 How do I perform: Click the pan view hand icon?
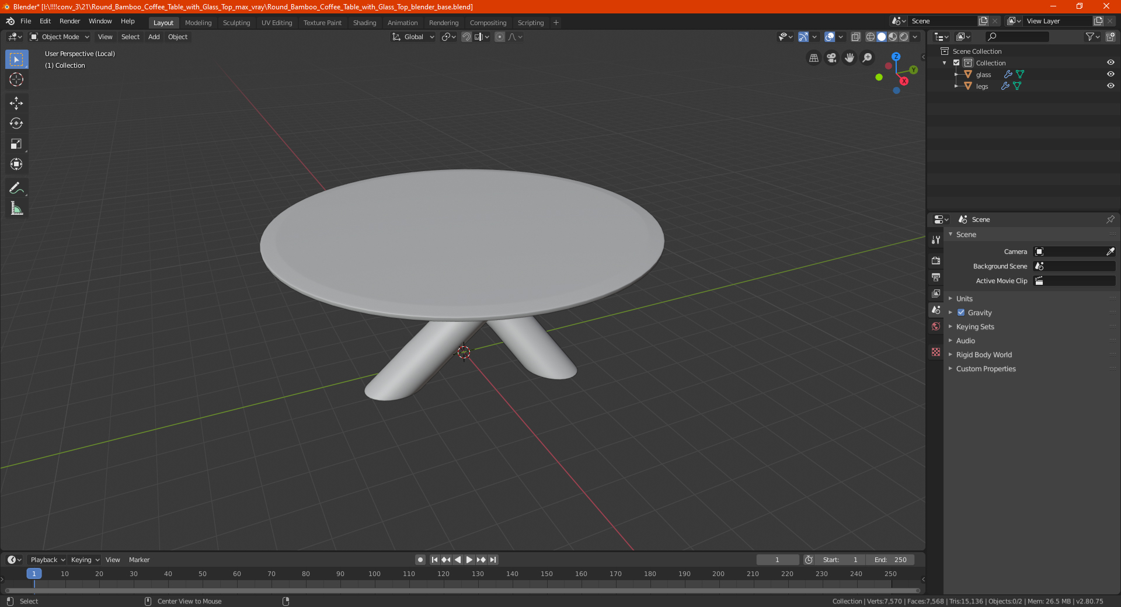(850, 58)
